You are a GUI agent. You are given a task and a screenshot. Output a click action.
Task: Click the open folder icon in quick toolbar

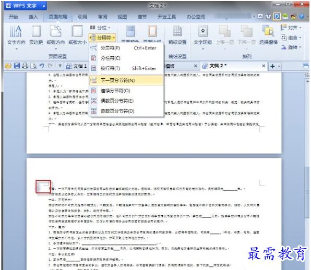pyautogui.click(x=8, y=66)
